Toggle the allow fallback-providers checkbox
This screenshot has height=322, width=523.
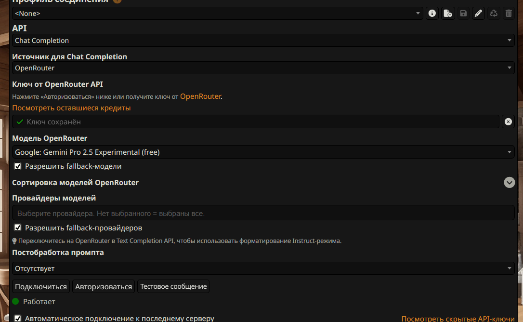coord(18,228)
